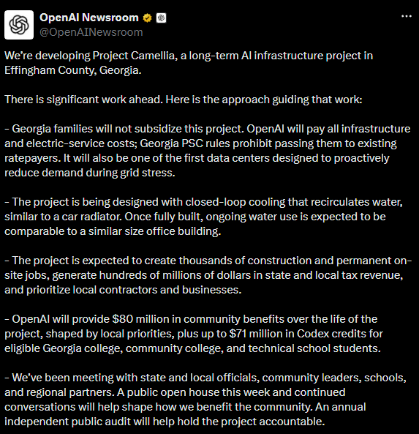Click the closed-loop cooling paragraph's first line
419x434 pixels.
[203, 202]
